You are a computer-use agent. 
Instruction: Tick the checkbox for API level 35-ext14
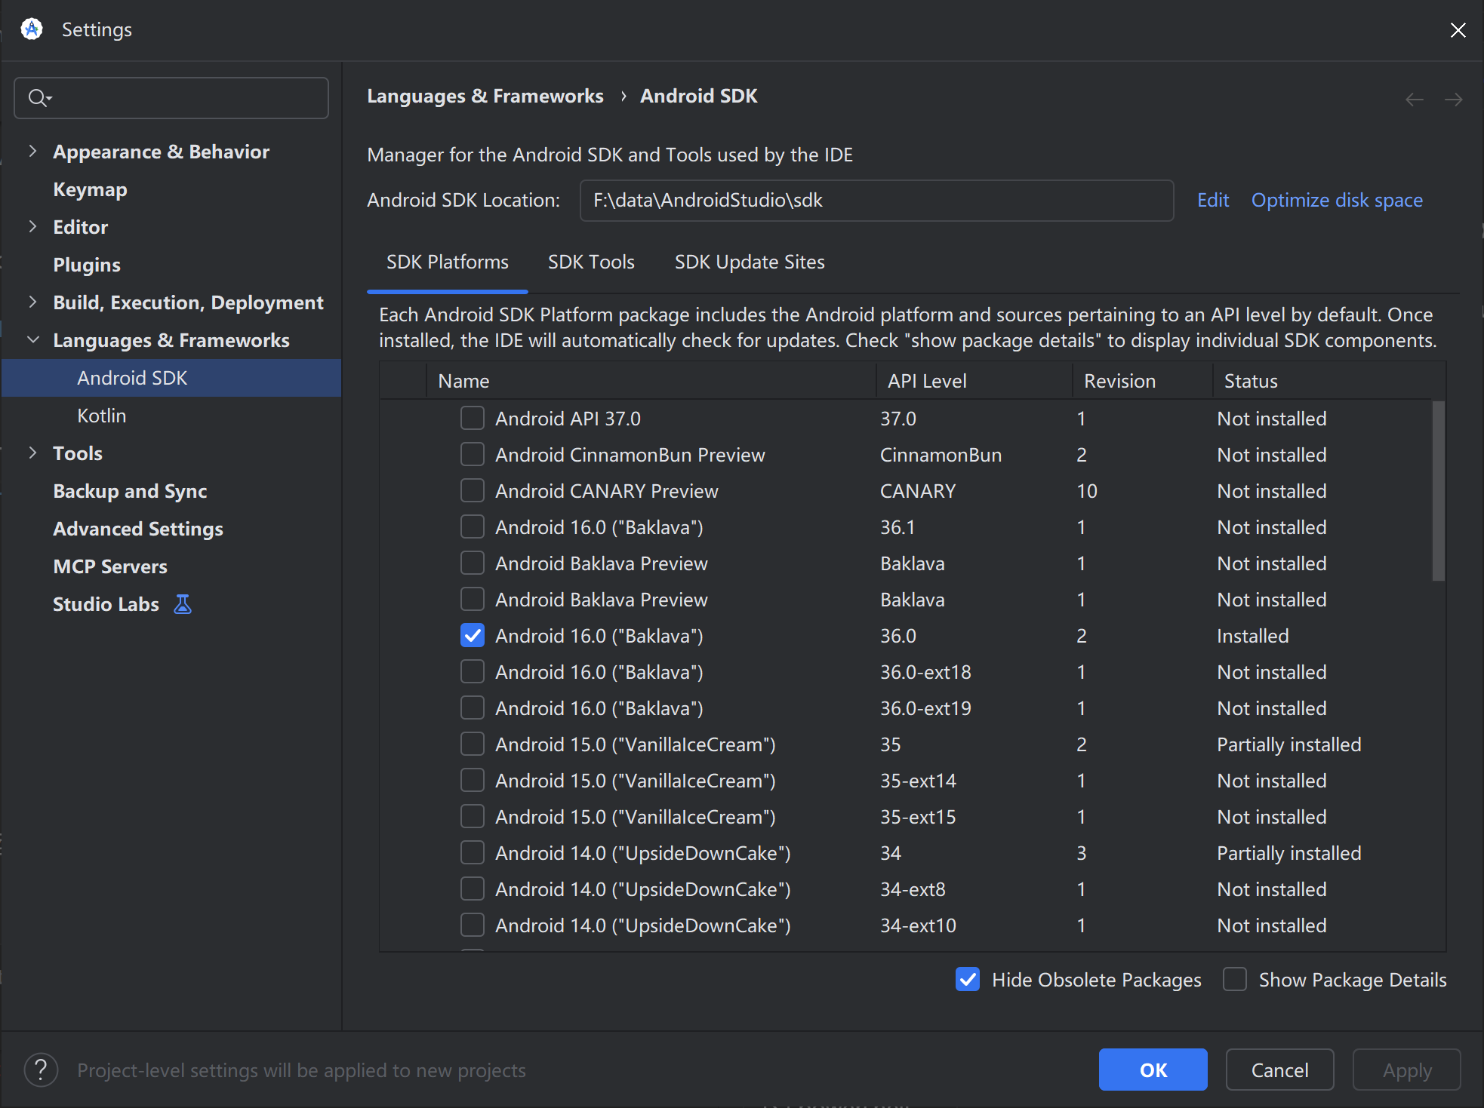pos(473,780)
